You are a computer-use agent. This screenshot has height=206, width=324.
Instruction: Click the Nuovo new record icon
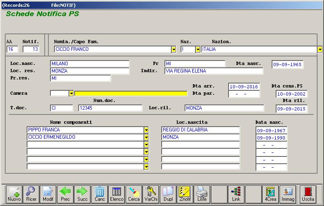click(14, 194)
